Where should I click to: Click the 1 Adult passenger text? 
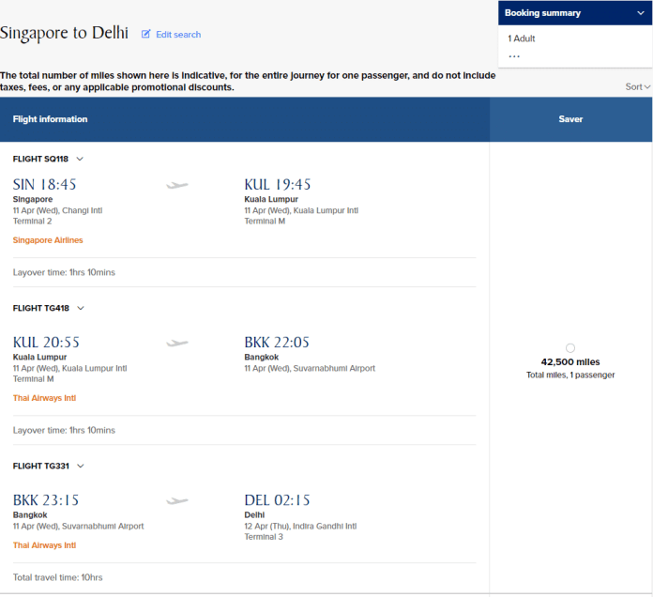click(522, 38)
